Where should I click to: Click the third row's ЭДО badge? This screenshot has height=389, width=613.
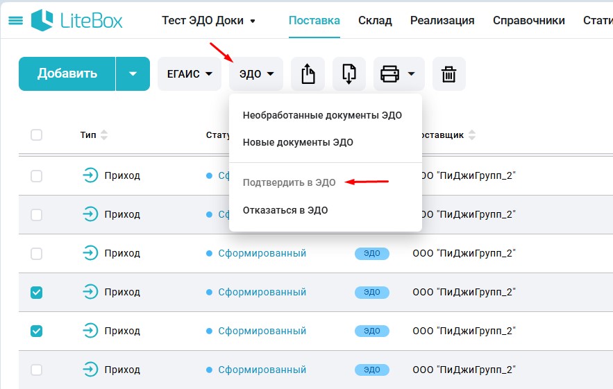point(372,253)
